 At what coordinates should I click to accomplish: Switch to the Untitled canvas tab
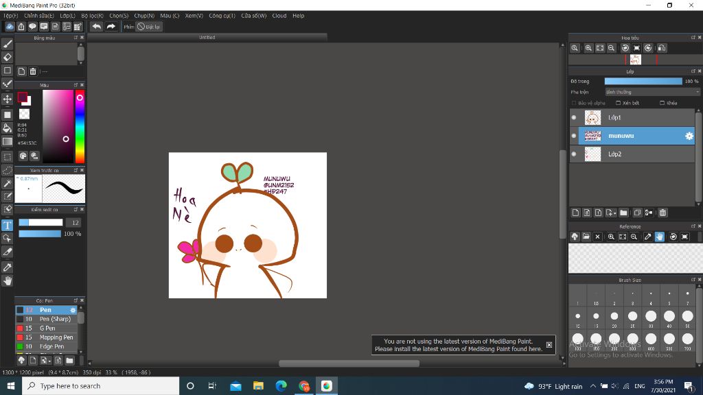tap(207, 38)
